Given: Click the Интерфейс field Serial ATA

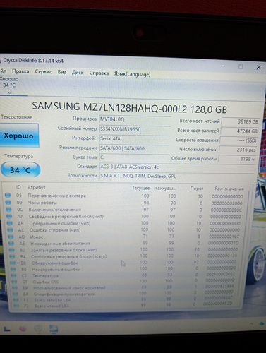Looking at the screenshot, I should point(134,138).
